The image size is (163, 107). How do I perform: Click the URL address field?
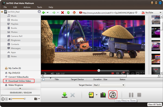click(108, 13)
